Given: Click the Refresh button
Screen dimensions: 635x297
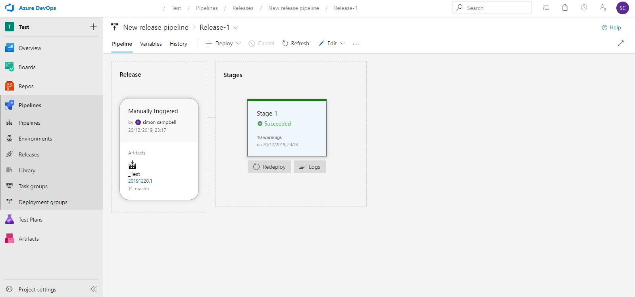Looking at the screenshot, I should [x=296, y=43].
